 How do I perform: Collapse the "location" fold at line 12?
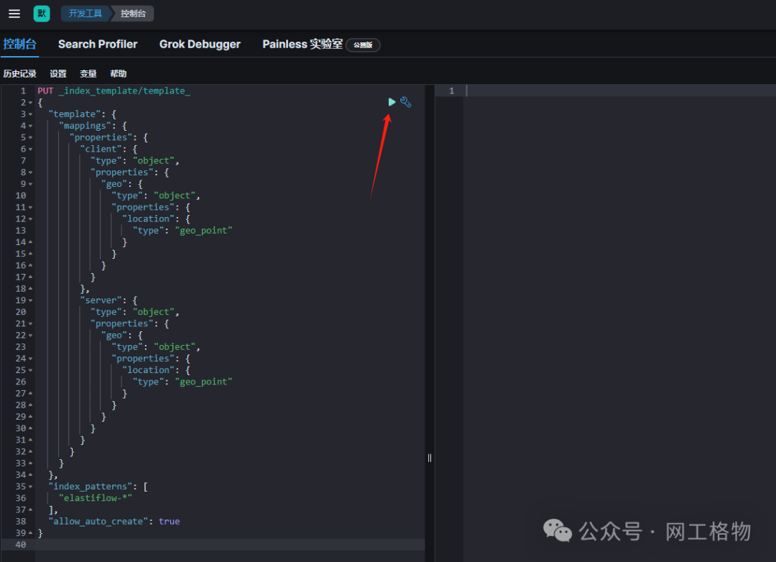31,219
